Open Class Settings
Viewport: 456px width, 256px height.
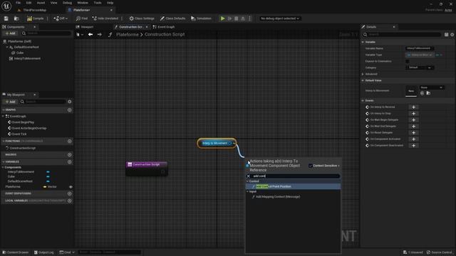(x=142, y=18)
